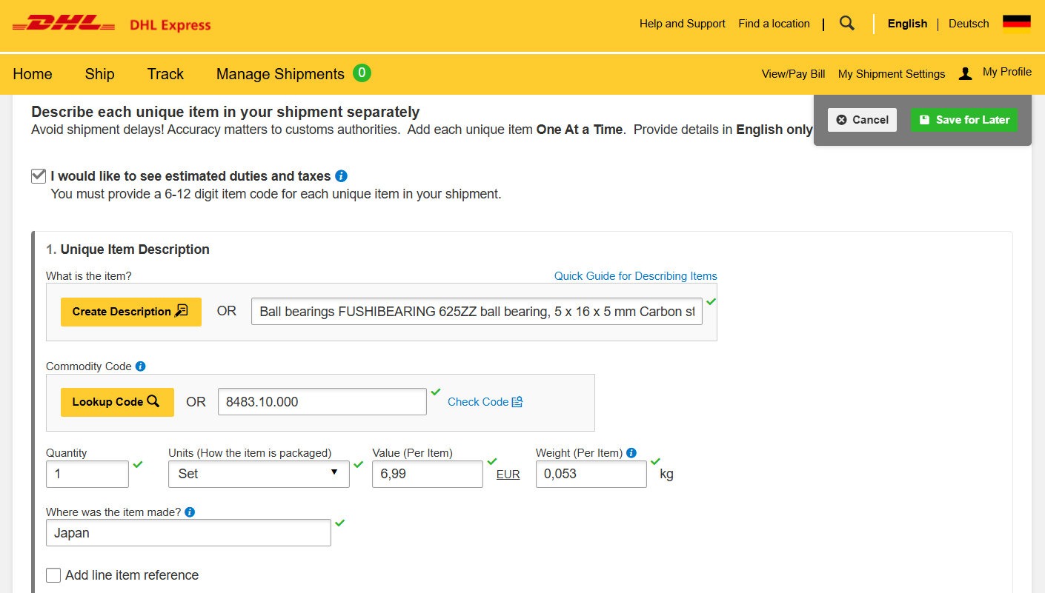Click the Manage Shipments count badge
The width and height of the screenshot is (1045, 593).
(362, 73)
